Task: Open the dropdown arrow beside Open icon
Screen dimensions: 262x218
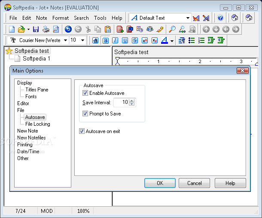Action: pyautogui.click(x=28, y=29)
